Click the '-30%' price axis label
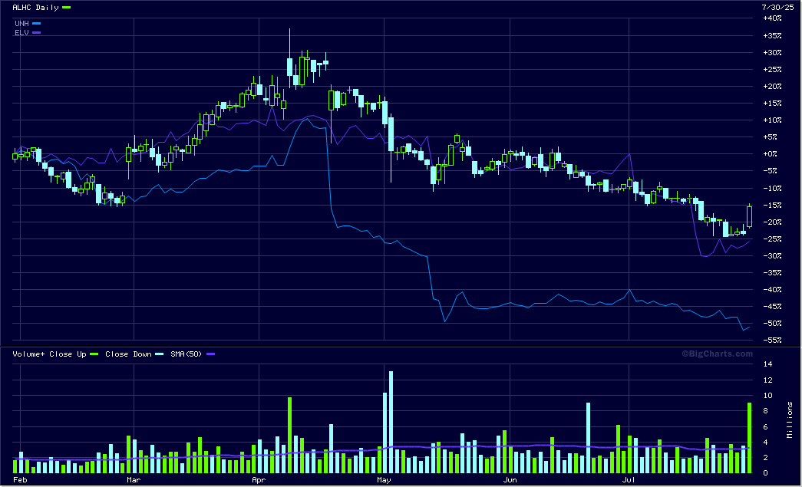The image size is (802, 487). tap(772, 255)
